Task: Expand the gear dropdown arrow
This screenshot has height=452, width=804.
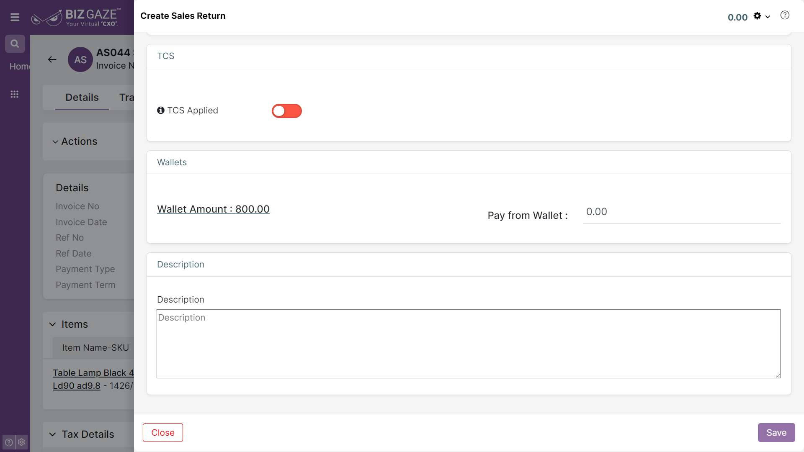Action: point(768,17)
